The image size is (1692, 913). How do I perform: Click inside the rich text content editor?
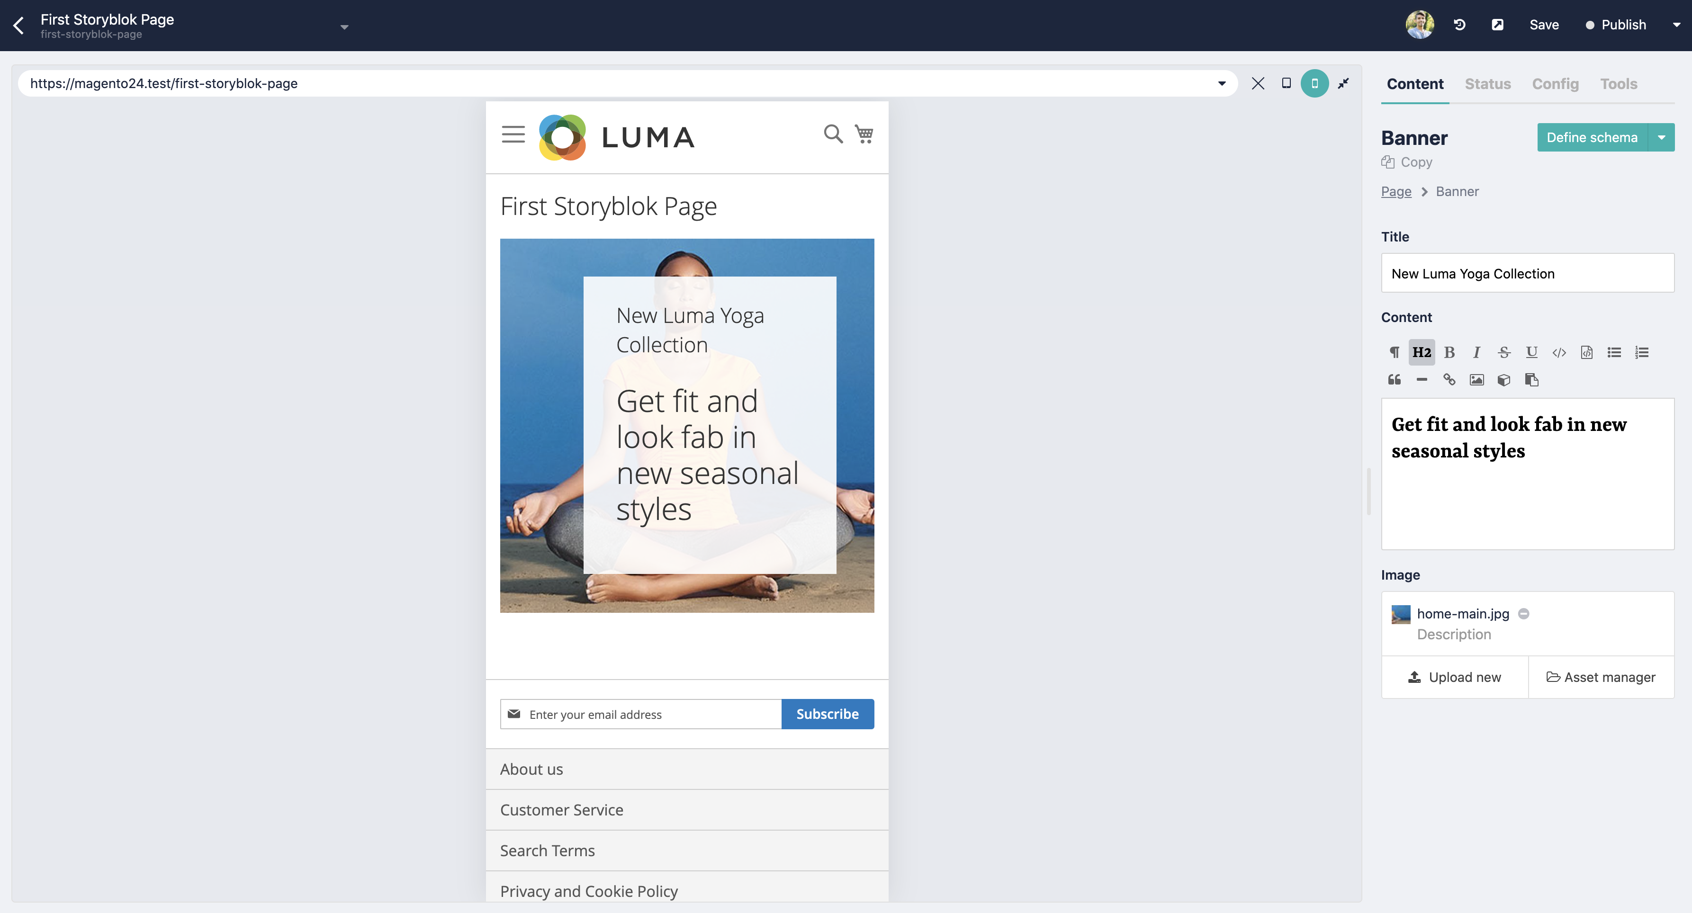1527,474
